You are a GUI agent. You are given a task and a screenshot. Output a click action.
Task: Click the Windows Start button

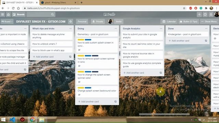point(3,120)
